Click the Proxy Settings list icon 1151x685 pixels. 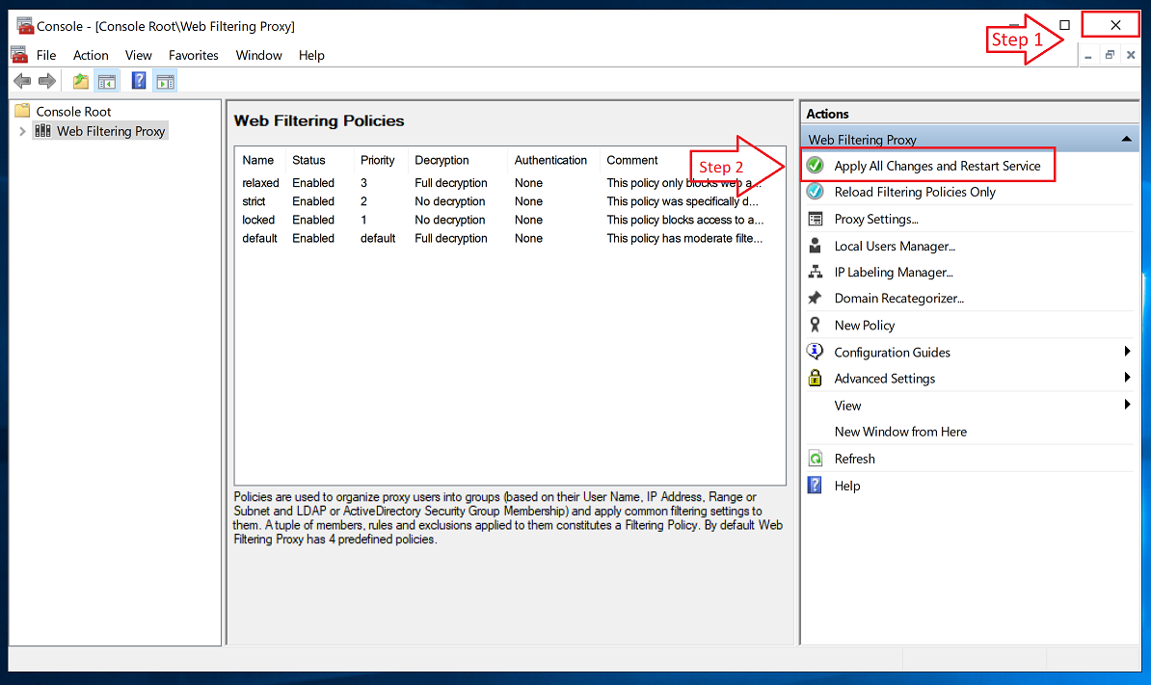(815, 219)
